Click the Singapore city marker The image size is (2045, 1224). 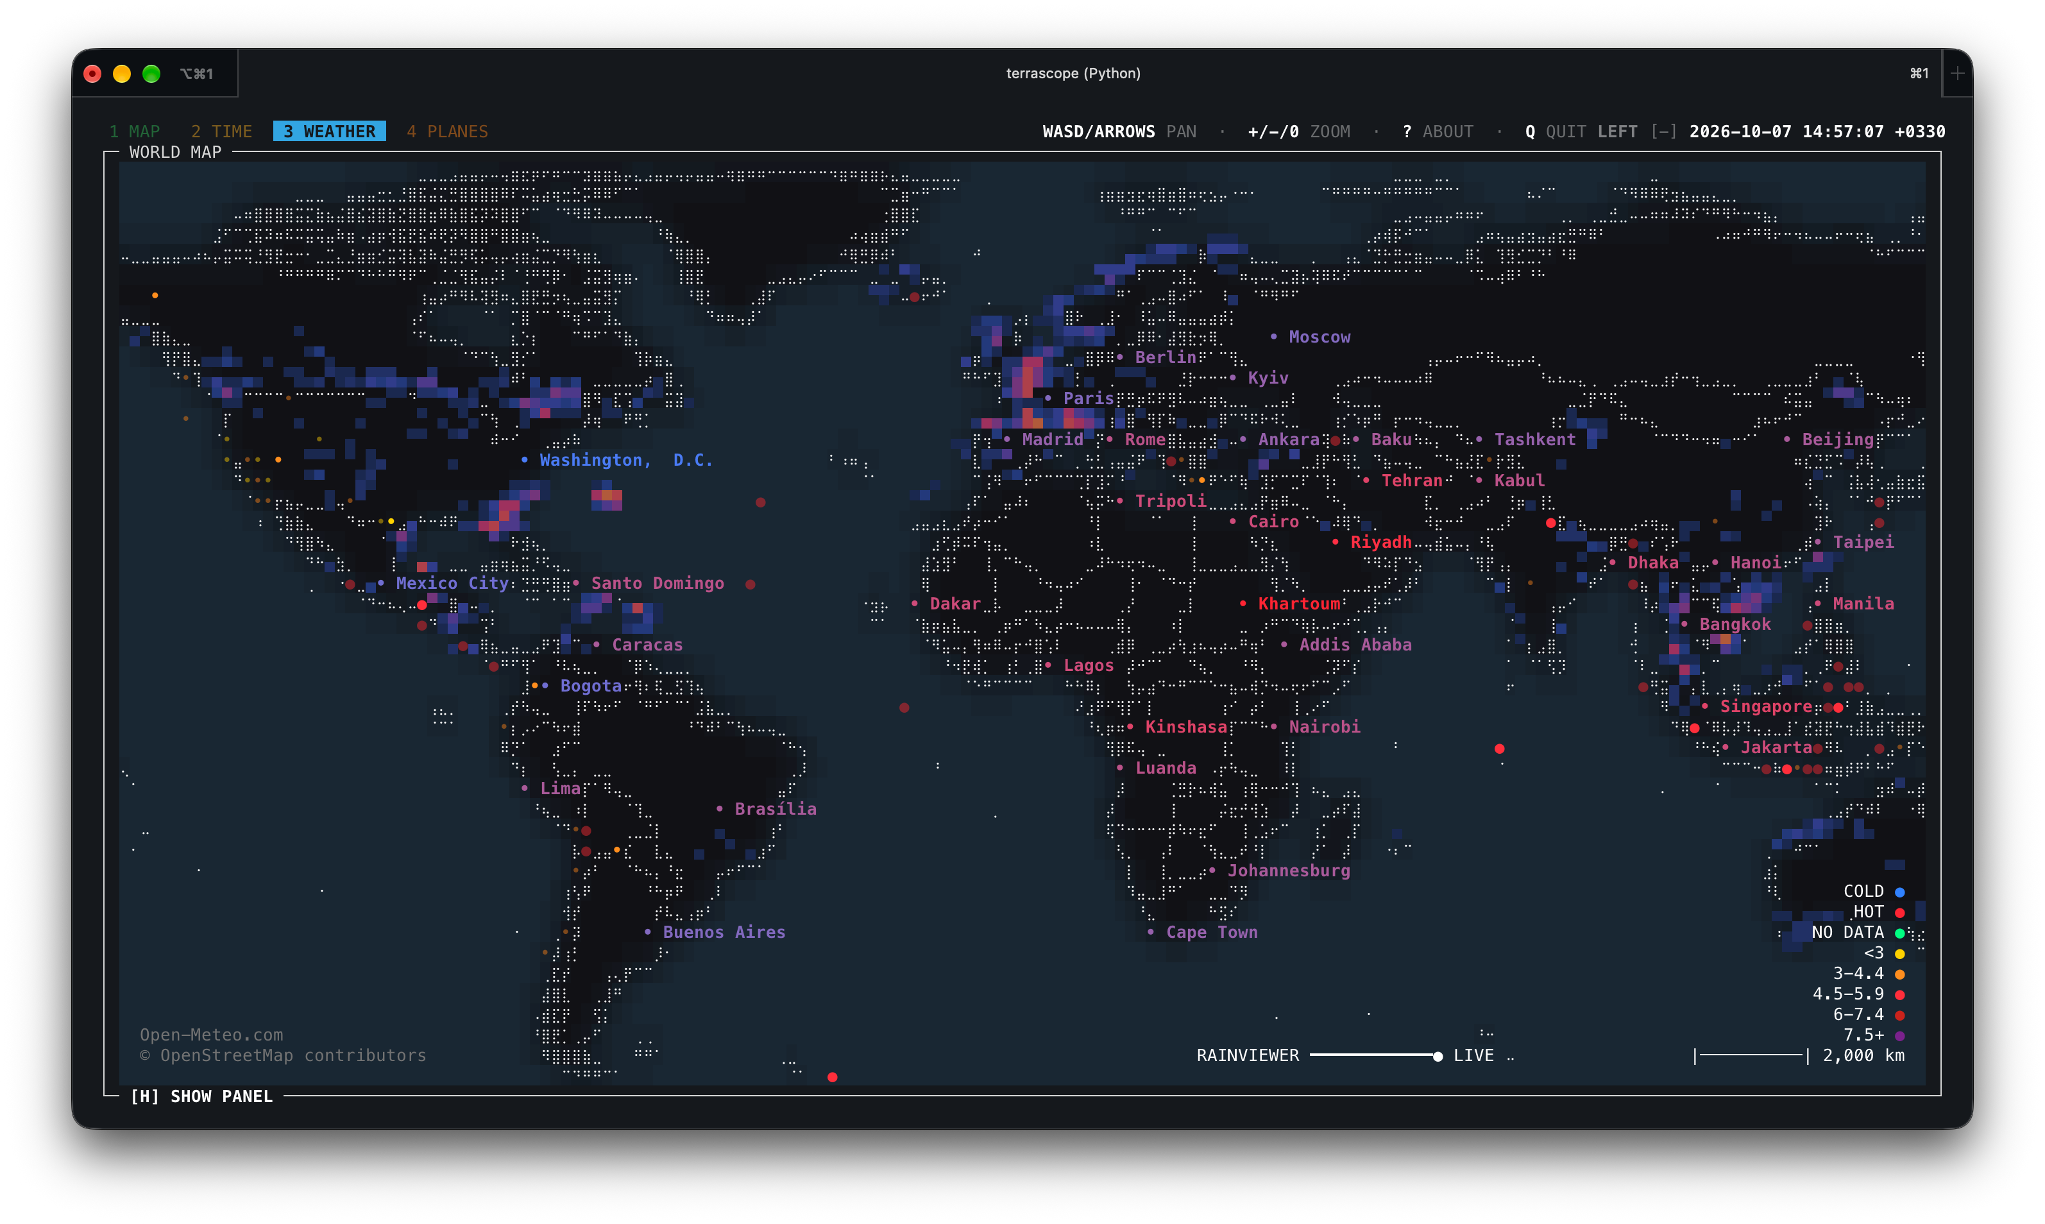pos(1704,707)
